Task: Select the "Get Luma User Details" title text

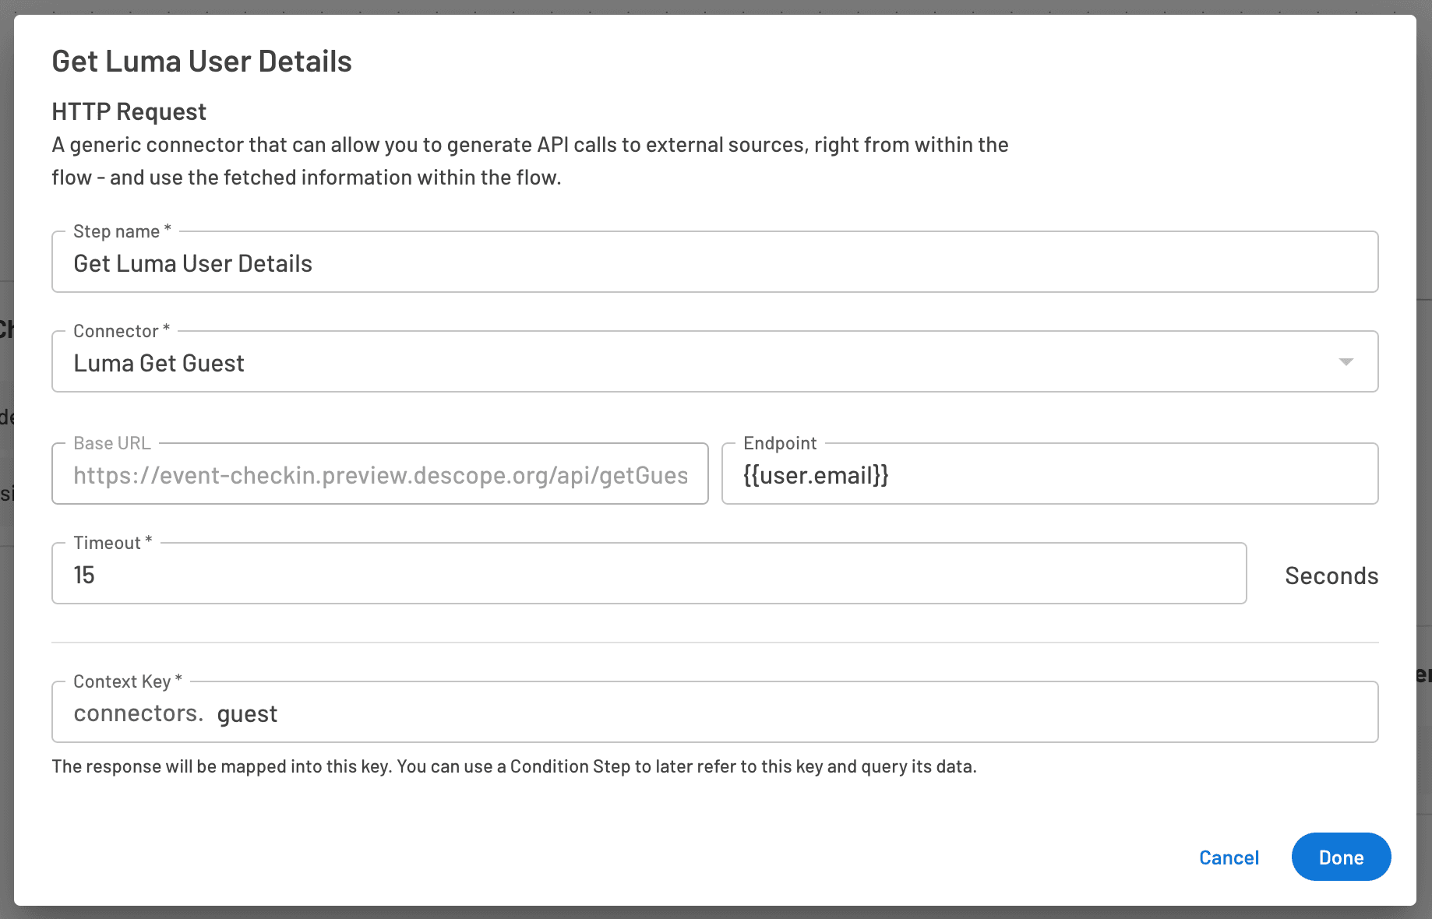Action: (201, 61)
